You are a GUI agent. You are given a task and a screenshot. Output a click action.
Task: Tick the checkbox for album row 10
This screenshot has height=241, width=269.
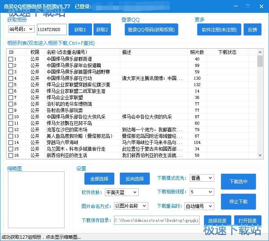coord(11,117)
